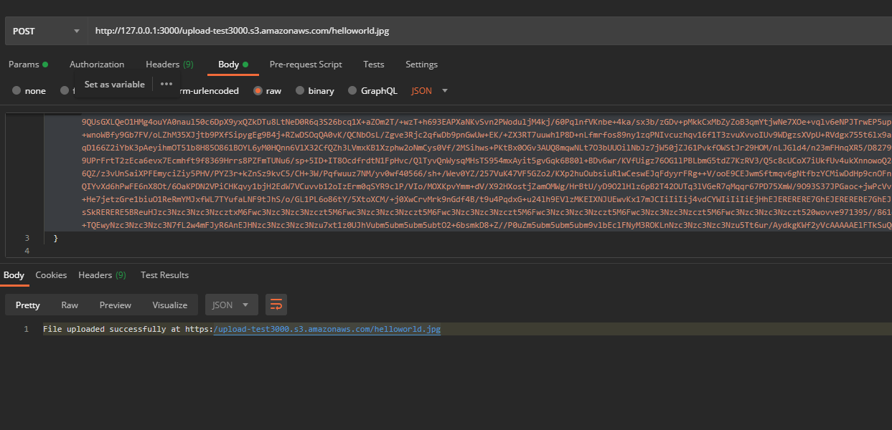Select the binary body type radio
Image resolution: width=892 pixels, height=430 pixels.
click(299, 91)
